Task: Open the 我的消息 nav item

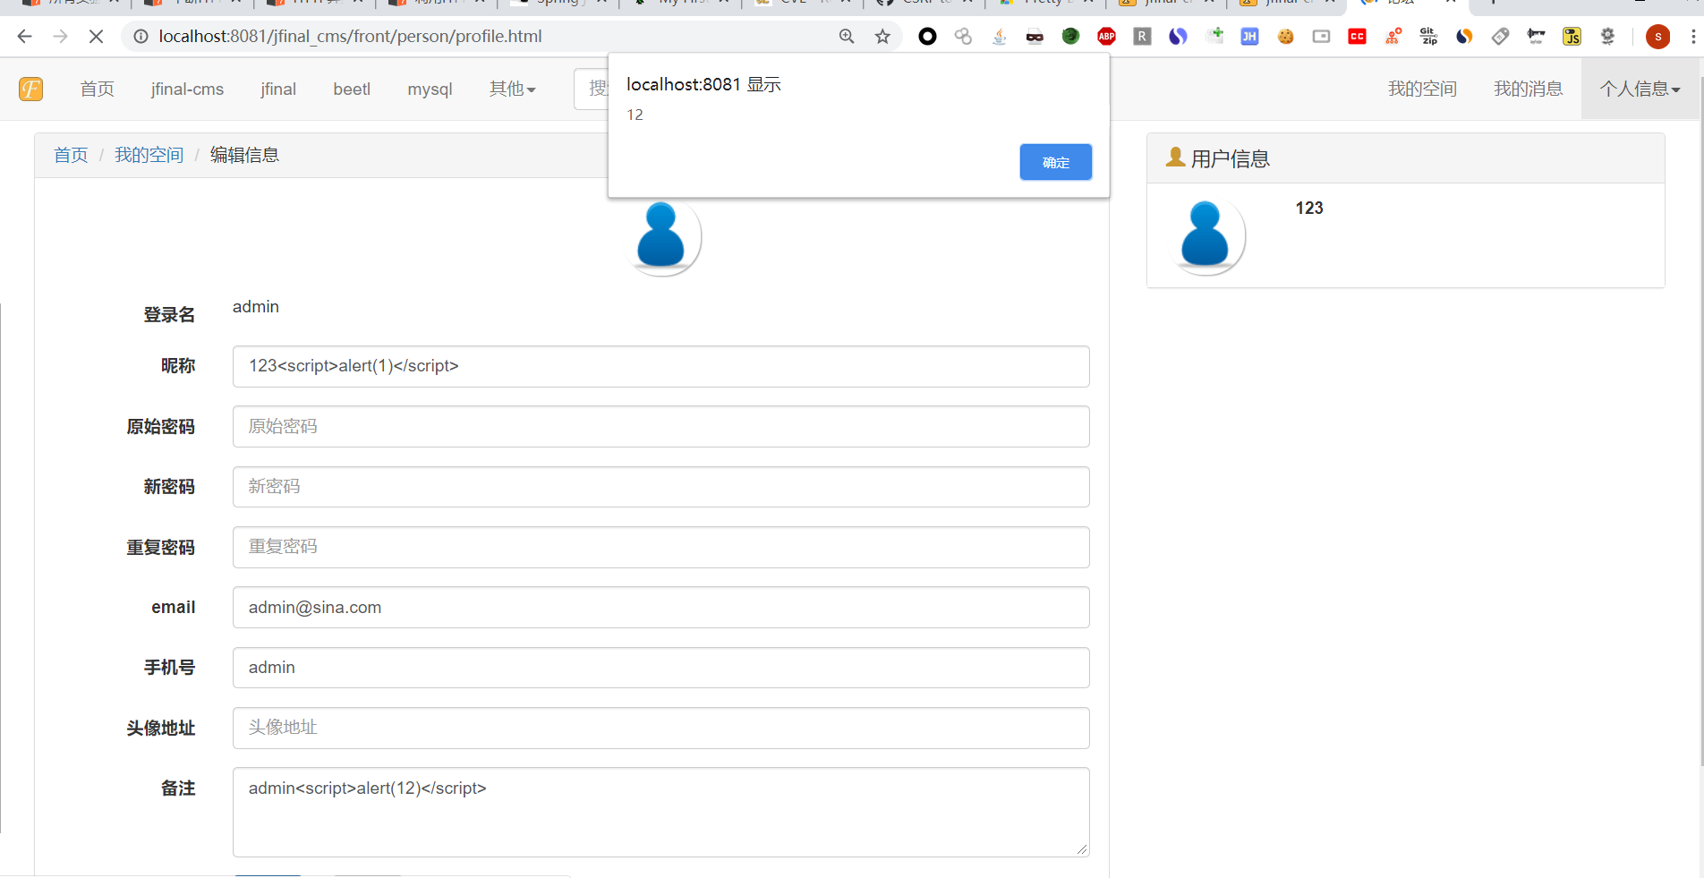Action: click(x=1528, y=89)
